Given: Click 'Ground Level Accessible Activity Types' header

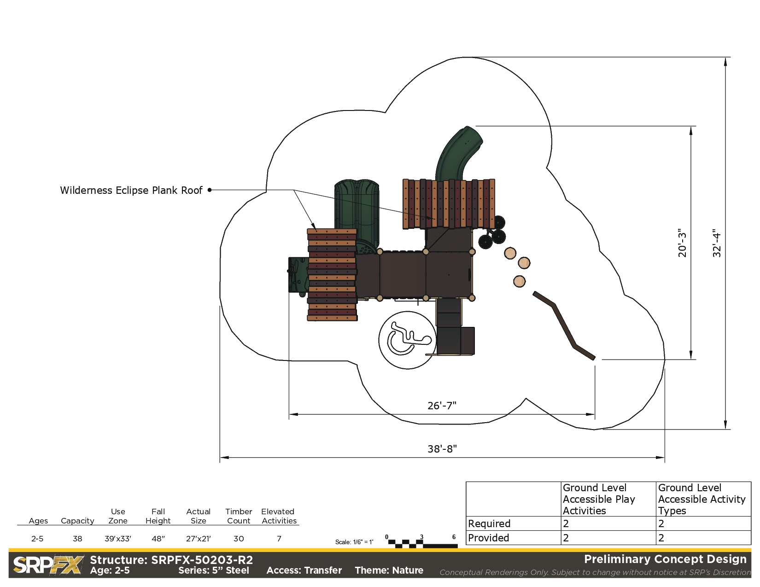Looking at the screenshot, I should coord(702,499).
